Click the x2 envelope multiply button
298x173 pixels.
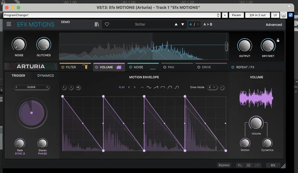(x=78, y=87)
